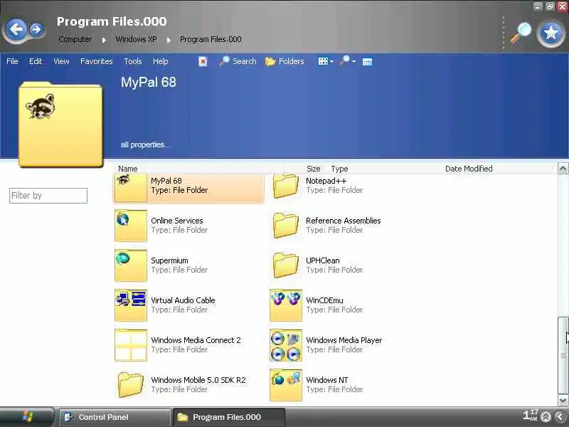Expand the arrow after Computer breadcrumb
This screenshot has width=569, height=427.
(x=104, y=40)
